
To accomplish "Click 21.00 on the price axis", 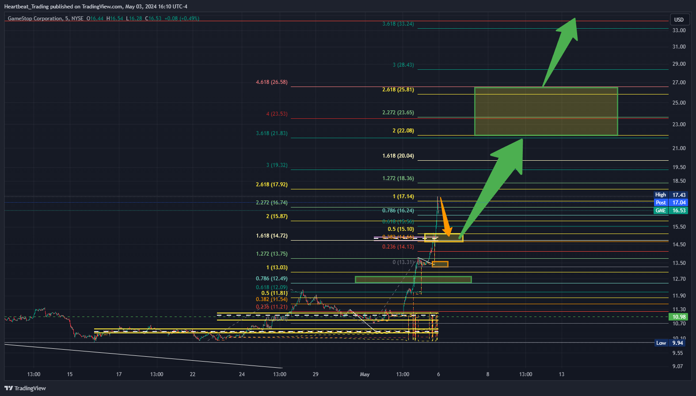I will point(679,148).
